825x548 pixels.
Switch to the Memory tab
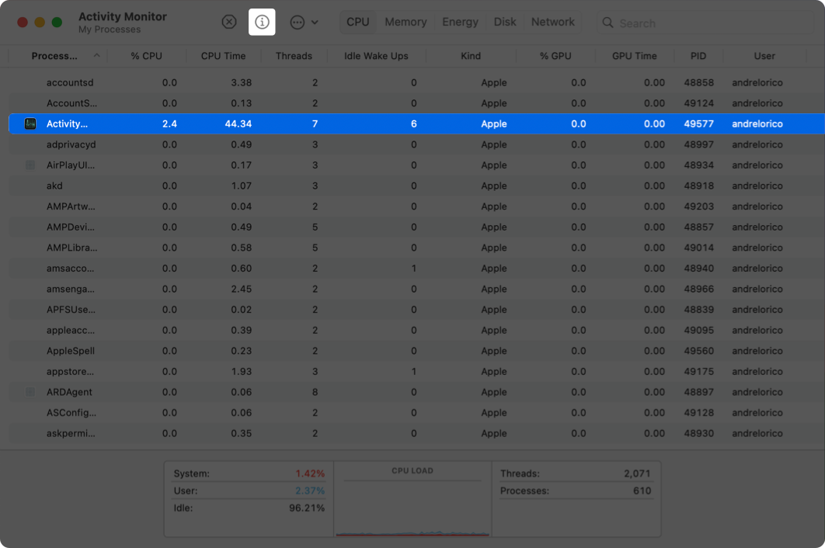(x=406, y=22)
